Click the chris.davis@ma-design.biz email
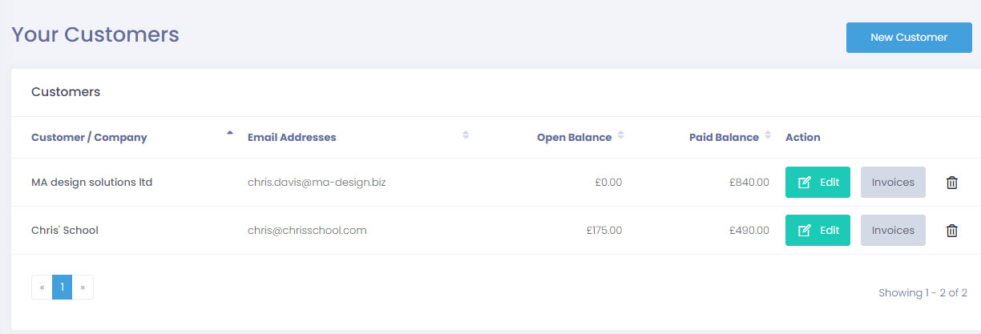981x334 pixels. [x=317, y=183]
